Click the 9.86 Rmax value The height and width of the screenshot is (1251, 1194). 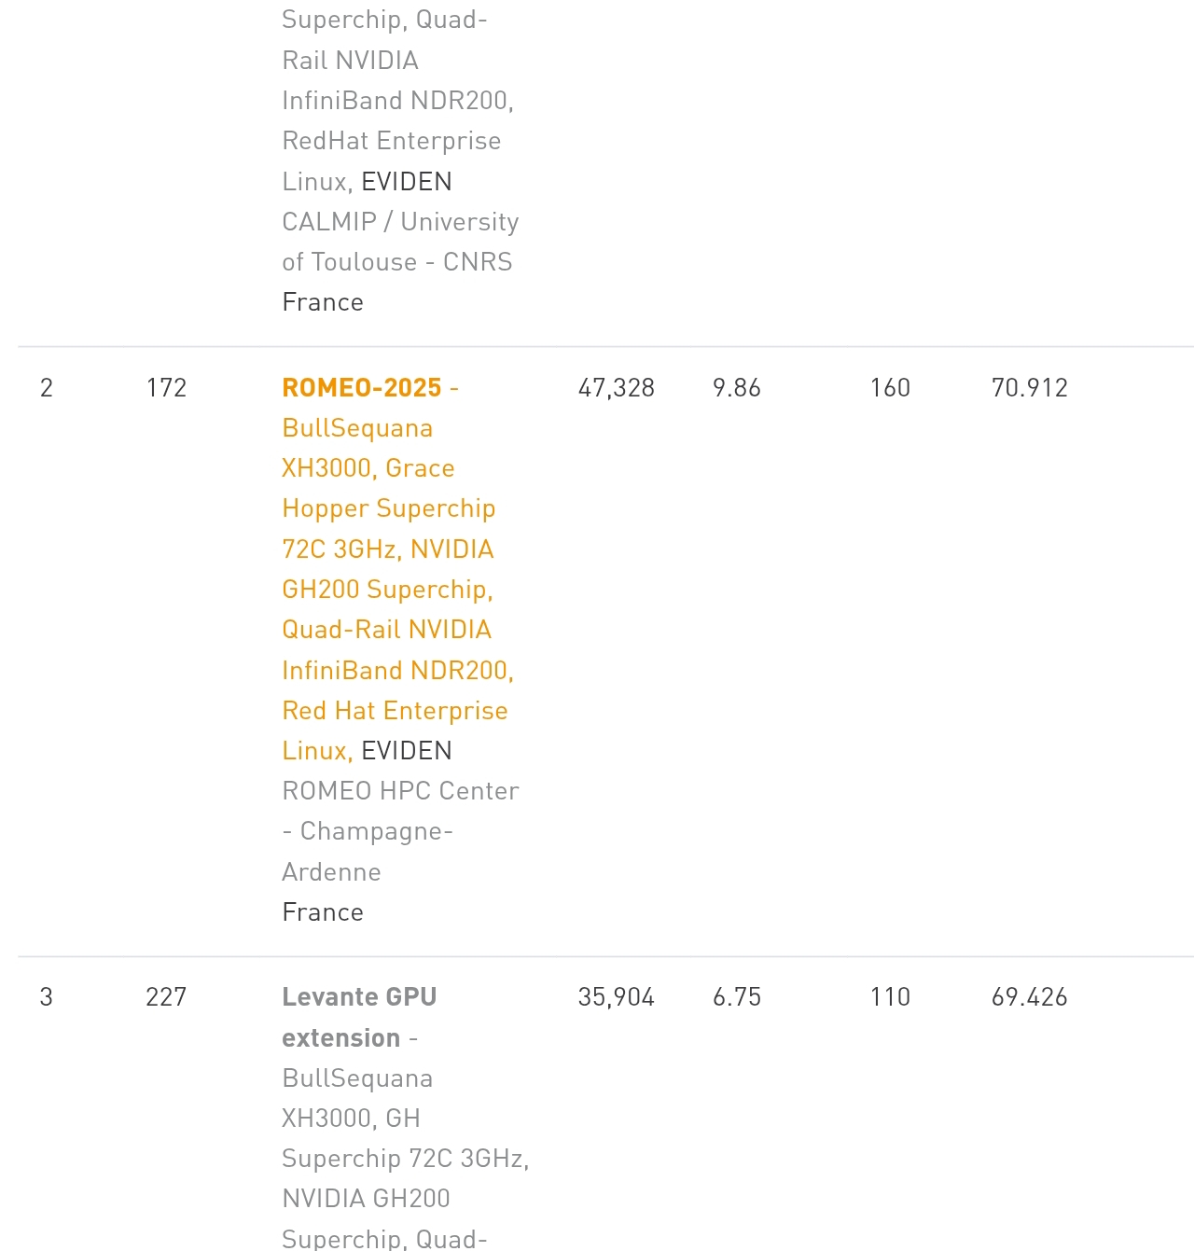pyautogui.click(x=736, y=388)
